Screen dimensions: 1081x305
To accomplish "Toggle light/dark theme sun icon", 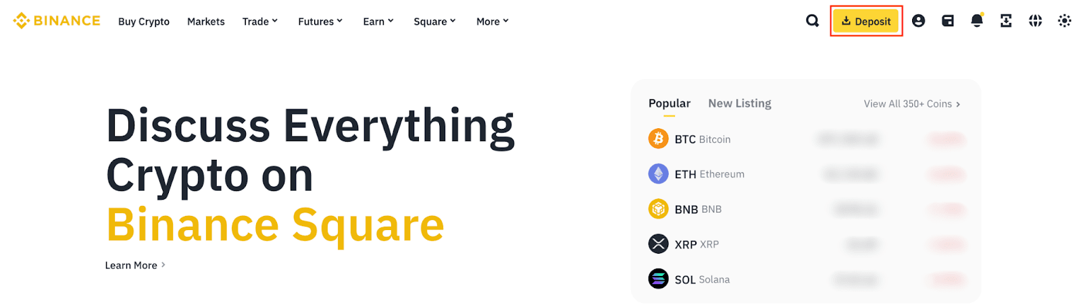I will point(1065,21).
